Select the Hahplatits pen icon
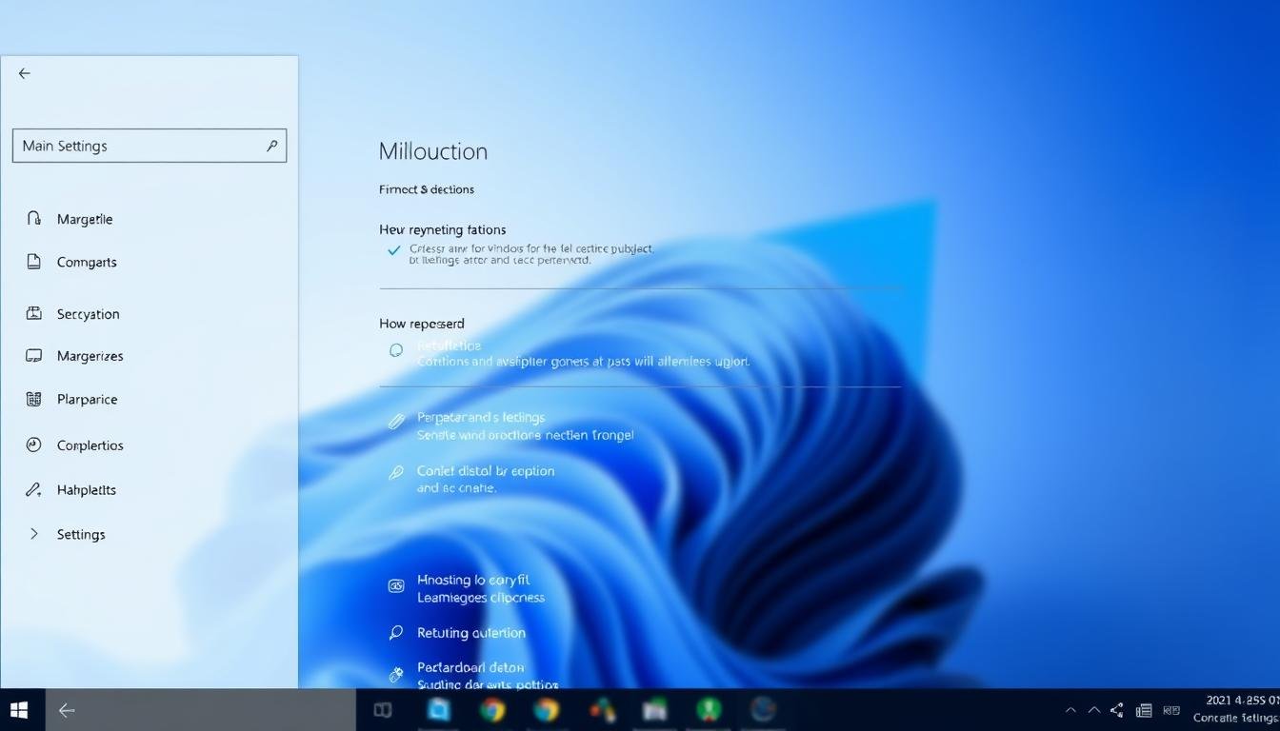 click(x=33, y=489)
